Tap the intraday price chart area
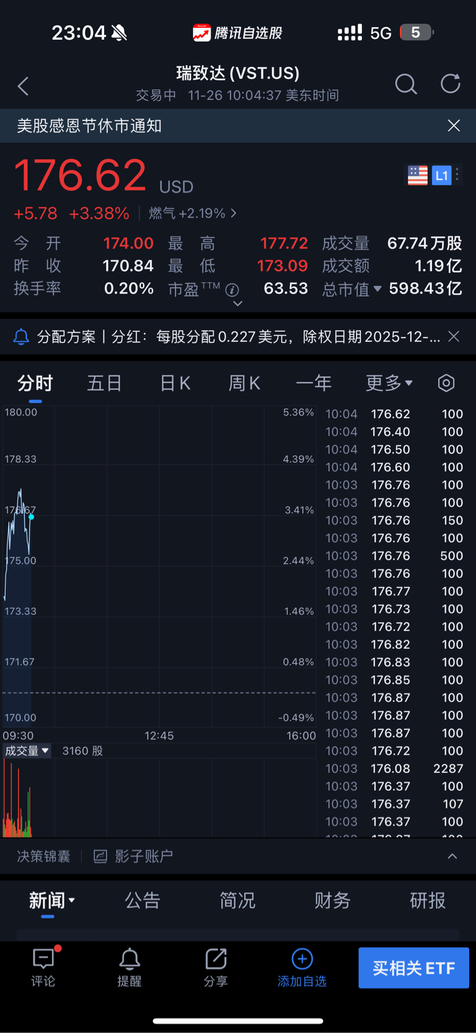The height and width of the screenshot is (1033, 476). pos(159,566)
